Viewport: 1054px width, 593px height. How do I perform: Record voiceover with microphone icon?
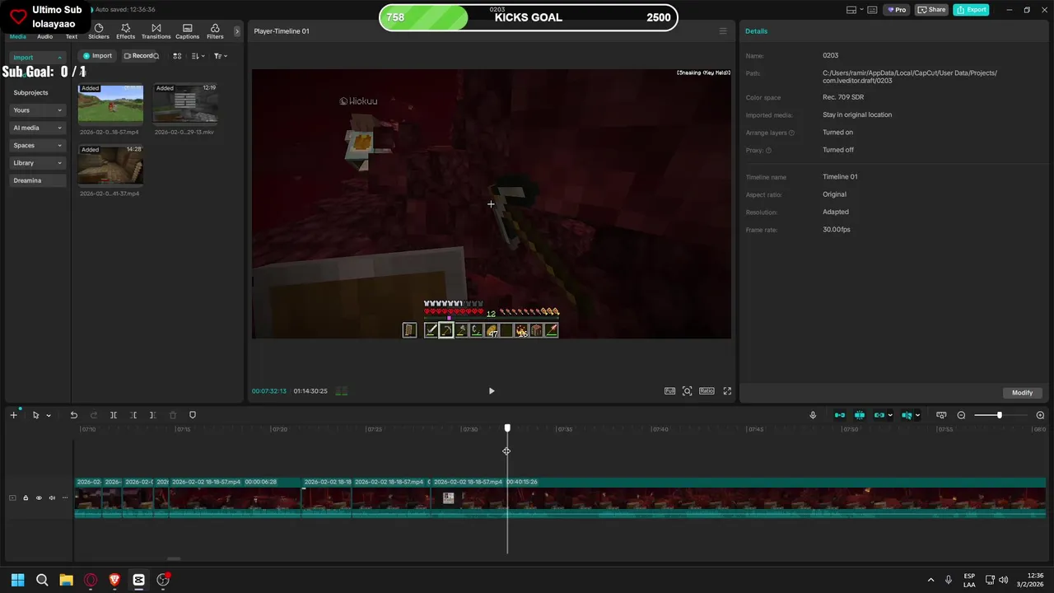813,415
